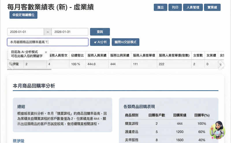Click the 40% repurchase rate
231x143 pixels.
pyautogui.click(x=202, y=140)
